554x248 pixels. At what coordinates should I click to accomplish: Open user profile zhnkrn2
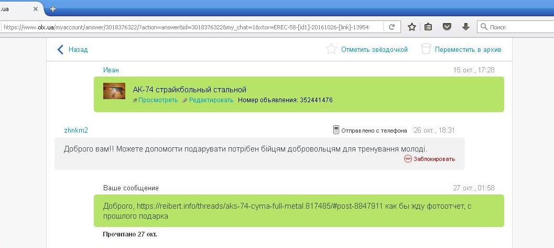(x=76, y=131)
